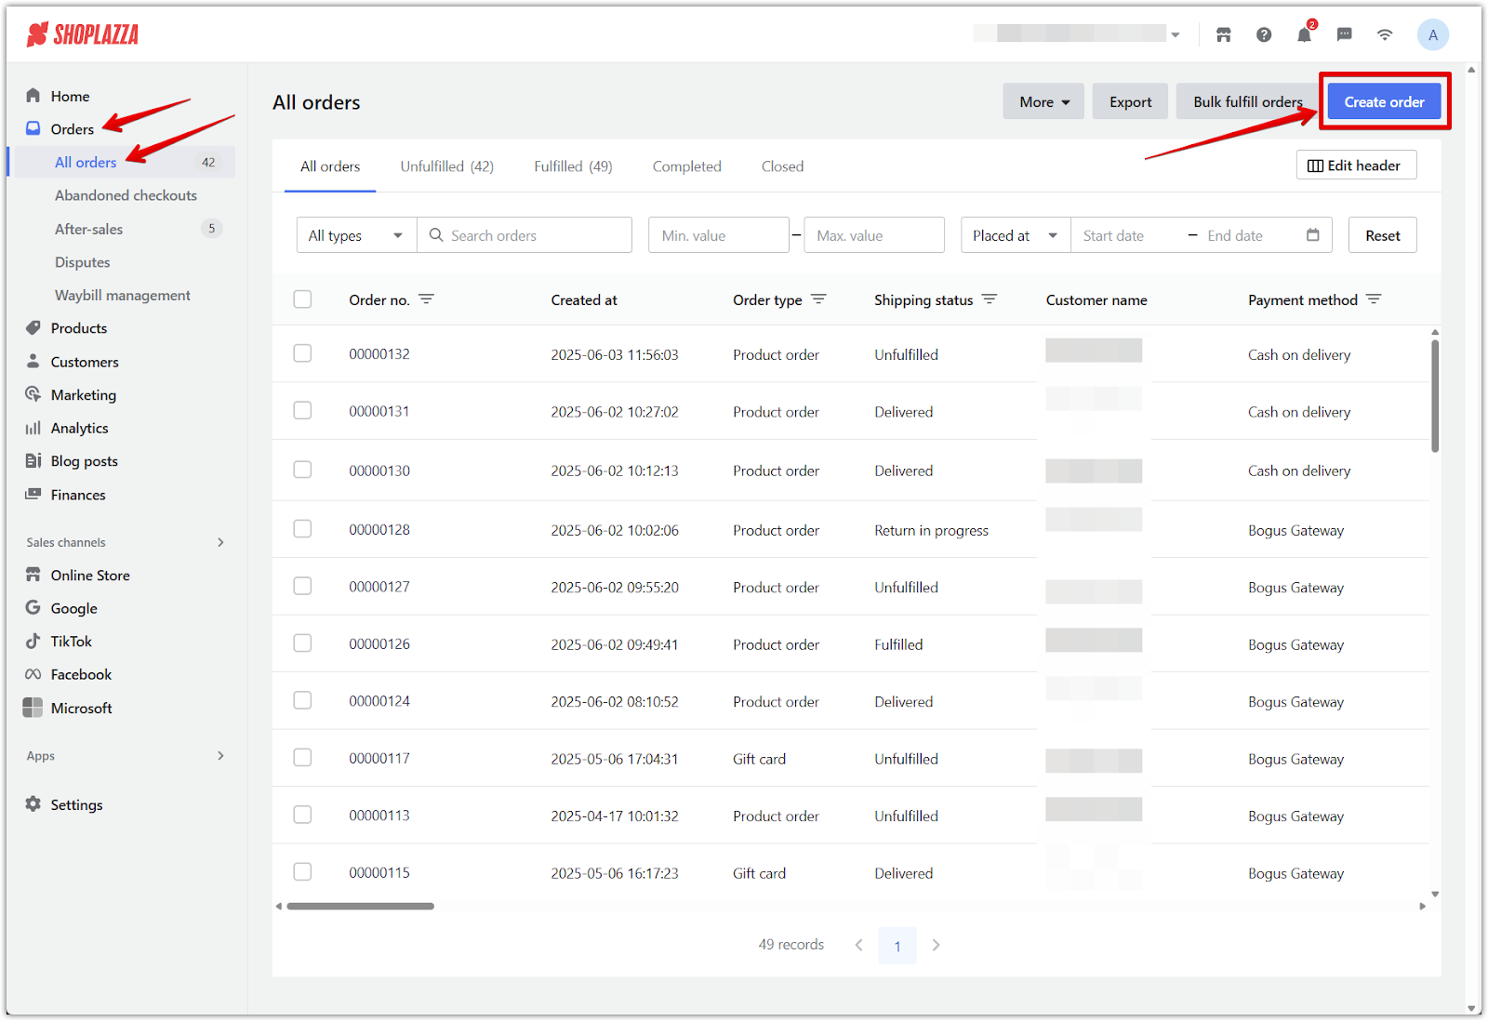
Task: Expand the More dropdown button
Action: [1043, 102]
